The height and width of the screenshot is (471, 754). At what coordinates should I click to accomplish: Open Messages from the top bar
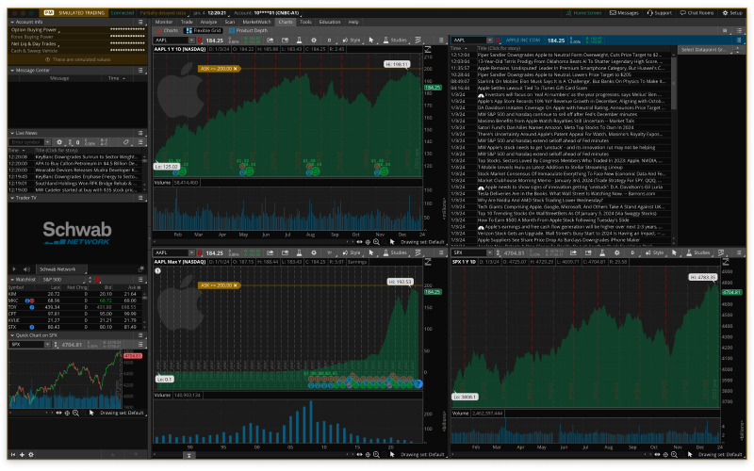(623, 13)
